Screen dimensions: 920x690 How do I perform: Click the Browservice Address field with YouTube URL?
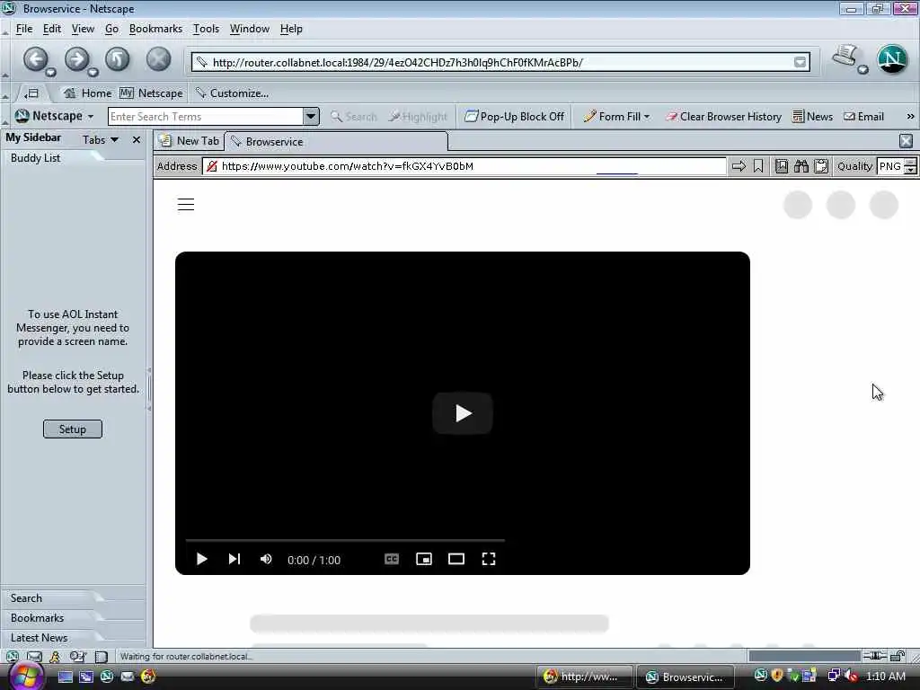464,166
